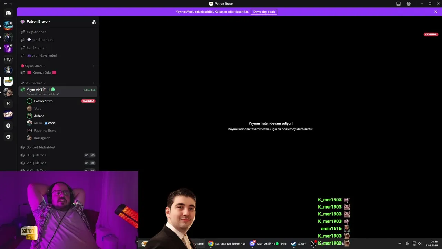The width and height of the screenshot is (442, 249).
Task: Open the network display tray icon
Action: pos(414,243)
